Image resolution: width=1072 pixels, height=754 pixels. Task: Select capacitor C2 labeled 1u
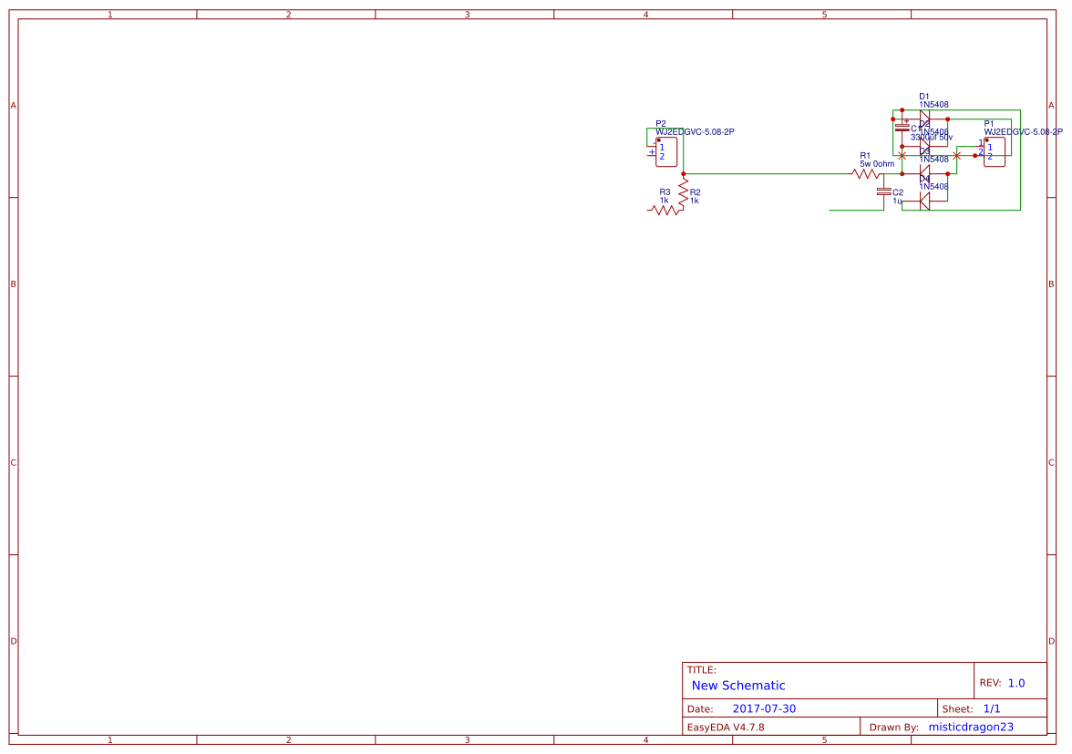click(x=884, y=191)
